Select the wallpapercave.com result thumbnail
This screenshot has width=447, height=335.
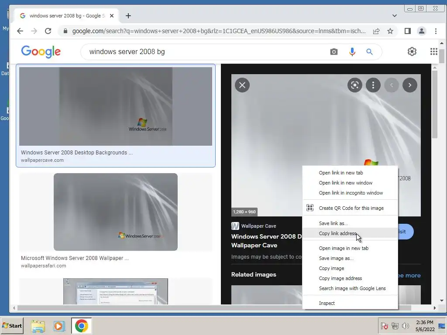tap(115, 106)
